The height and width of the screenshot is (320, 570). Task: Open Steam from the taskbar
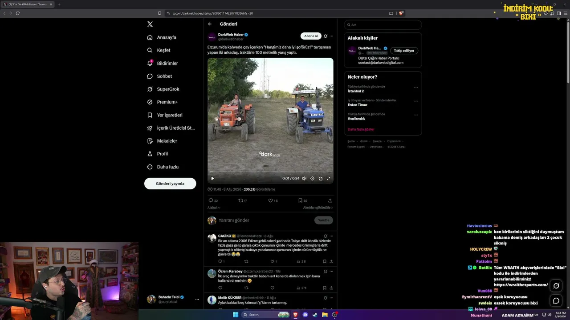click(x=315, y=315)
